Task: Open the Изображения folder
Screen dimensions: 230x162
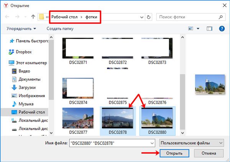Action: coord(28,96)
